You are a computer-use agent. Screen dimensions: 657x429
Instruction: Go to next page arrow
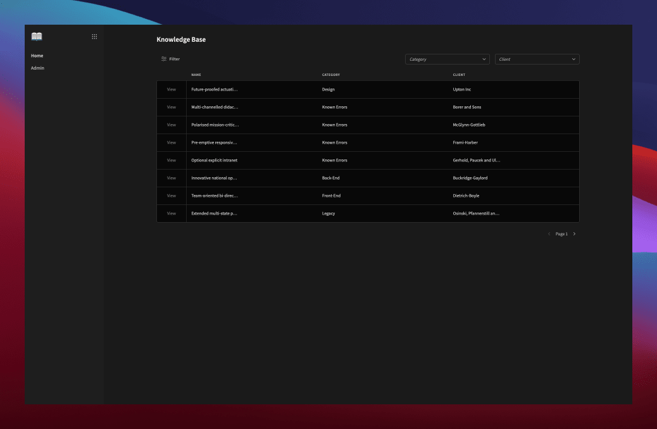pos(574,234)
